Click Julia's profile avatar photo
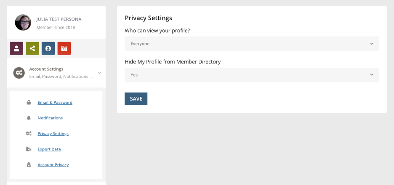The image size is (394, 185). (x=23, y=23)
